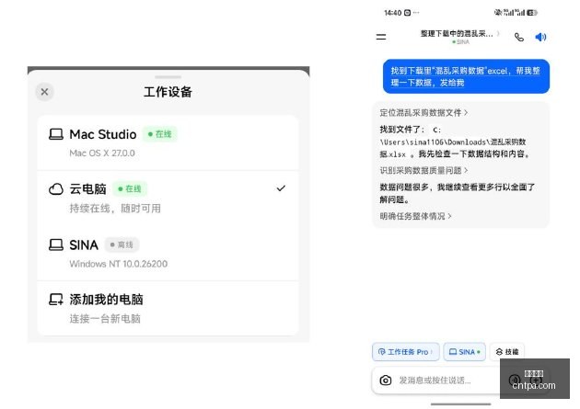Close the 工作设备 device sheet
The image size is (580, 409).
coord(44,92)
